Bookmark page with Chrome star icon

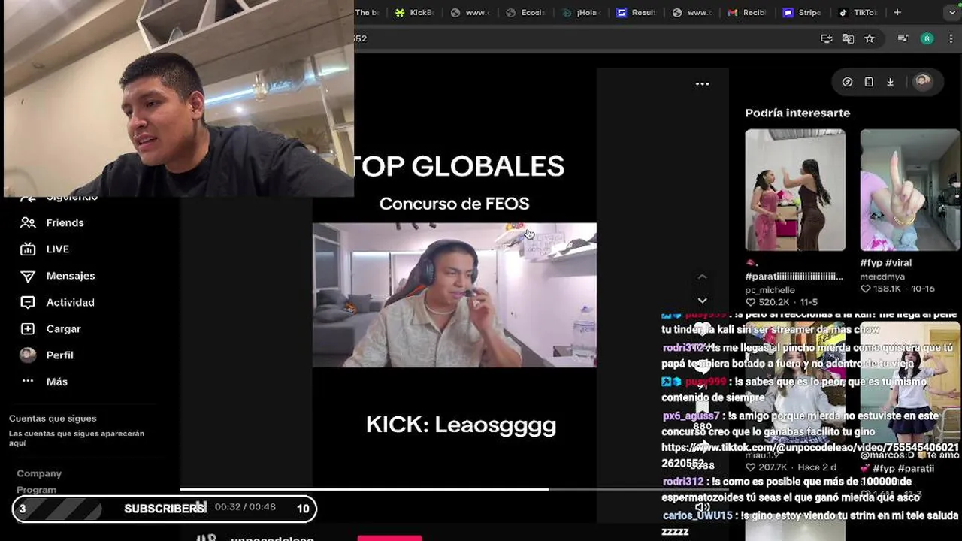[x=870, y=38]
